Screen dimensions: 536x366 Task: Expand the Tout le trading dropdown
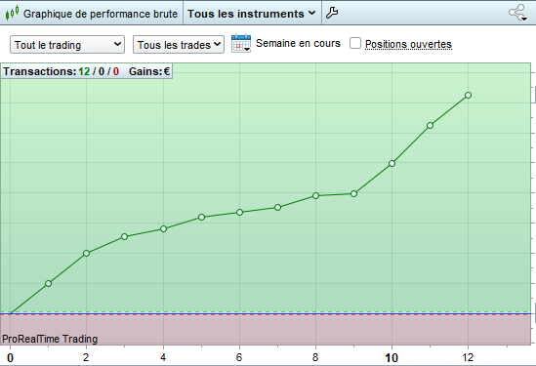coord(67,45)
